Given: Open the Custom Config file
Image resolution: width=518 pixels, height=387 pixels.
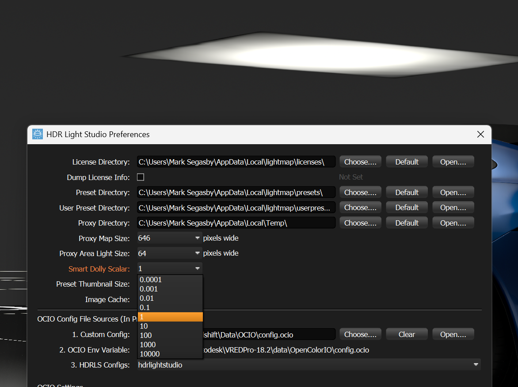Looking at the screenshot, I should click(453, 334).
